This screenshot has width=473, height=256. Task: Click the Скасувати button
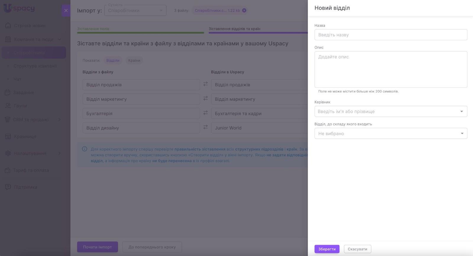(357, 249)
